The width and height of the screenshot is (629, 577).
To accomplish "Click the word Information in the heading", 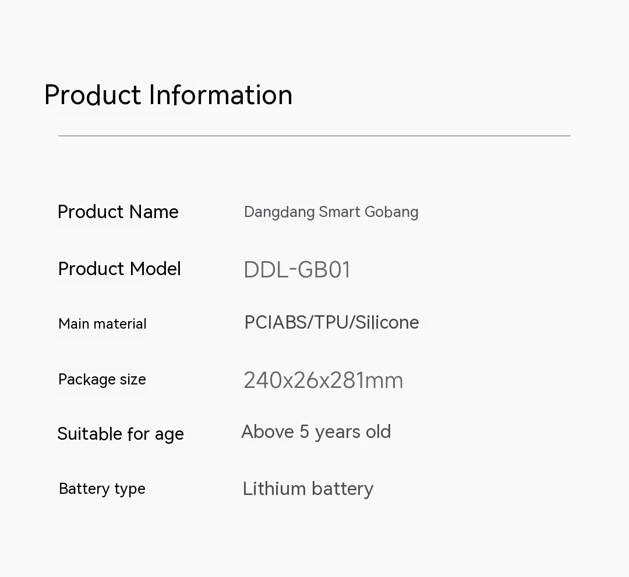I will pyautogui.click(x=221, y=95).
